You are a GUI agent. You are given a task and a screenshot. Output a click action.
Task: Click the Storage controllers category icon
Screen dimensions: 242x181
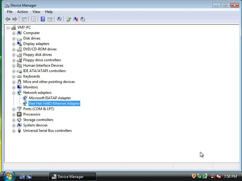pyautogui.click(x=19, y=120)
